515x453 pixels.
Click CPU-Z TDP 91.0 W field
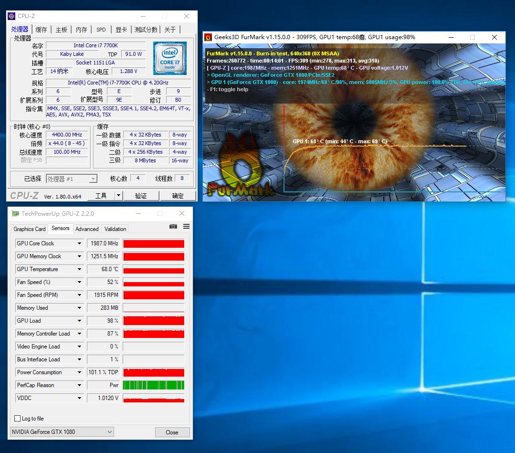pyautogui.click(x=133, y=54)
